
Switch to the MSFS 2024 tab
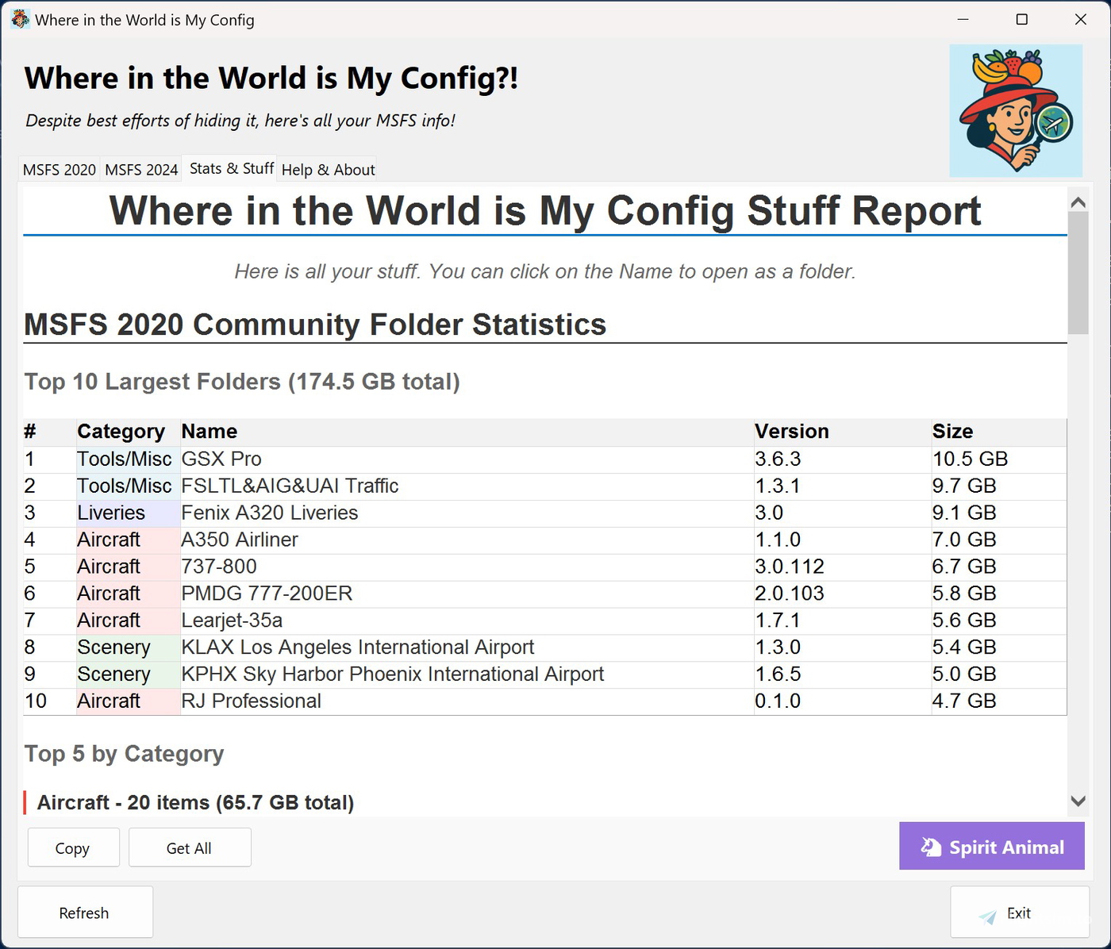point(140,169)
